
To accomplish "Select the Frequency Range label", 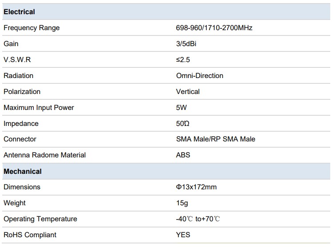I will pos(32,28).
